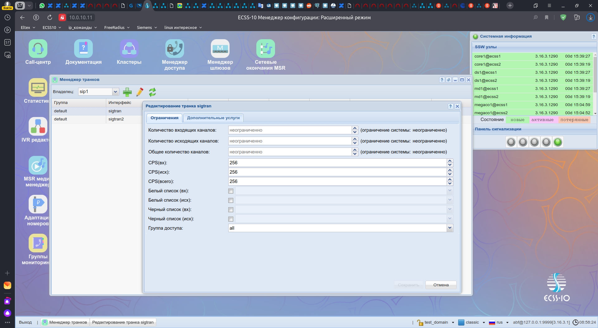Click the pencil edit trunk icon
This screenshot has width=598, height=328.
pyautogui.click(x=140, y=92)
